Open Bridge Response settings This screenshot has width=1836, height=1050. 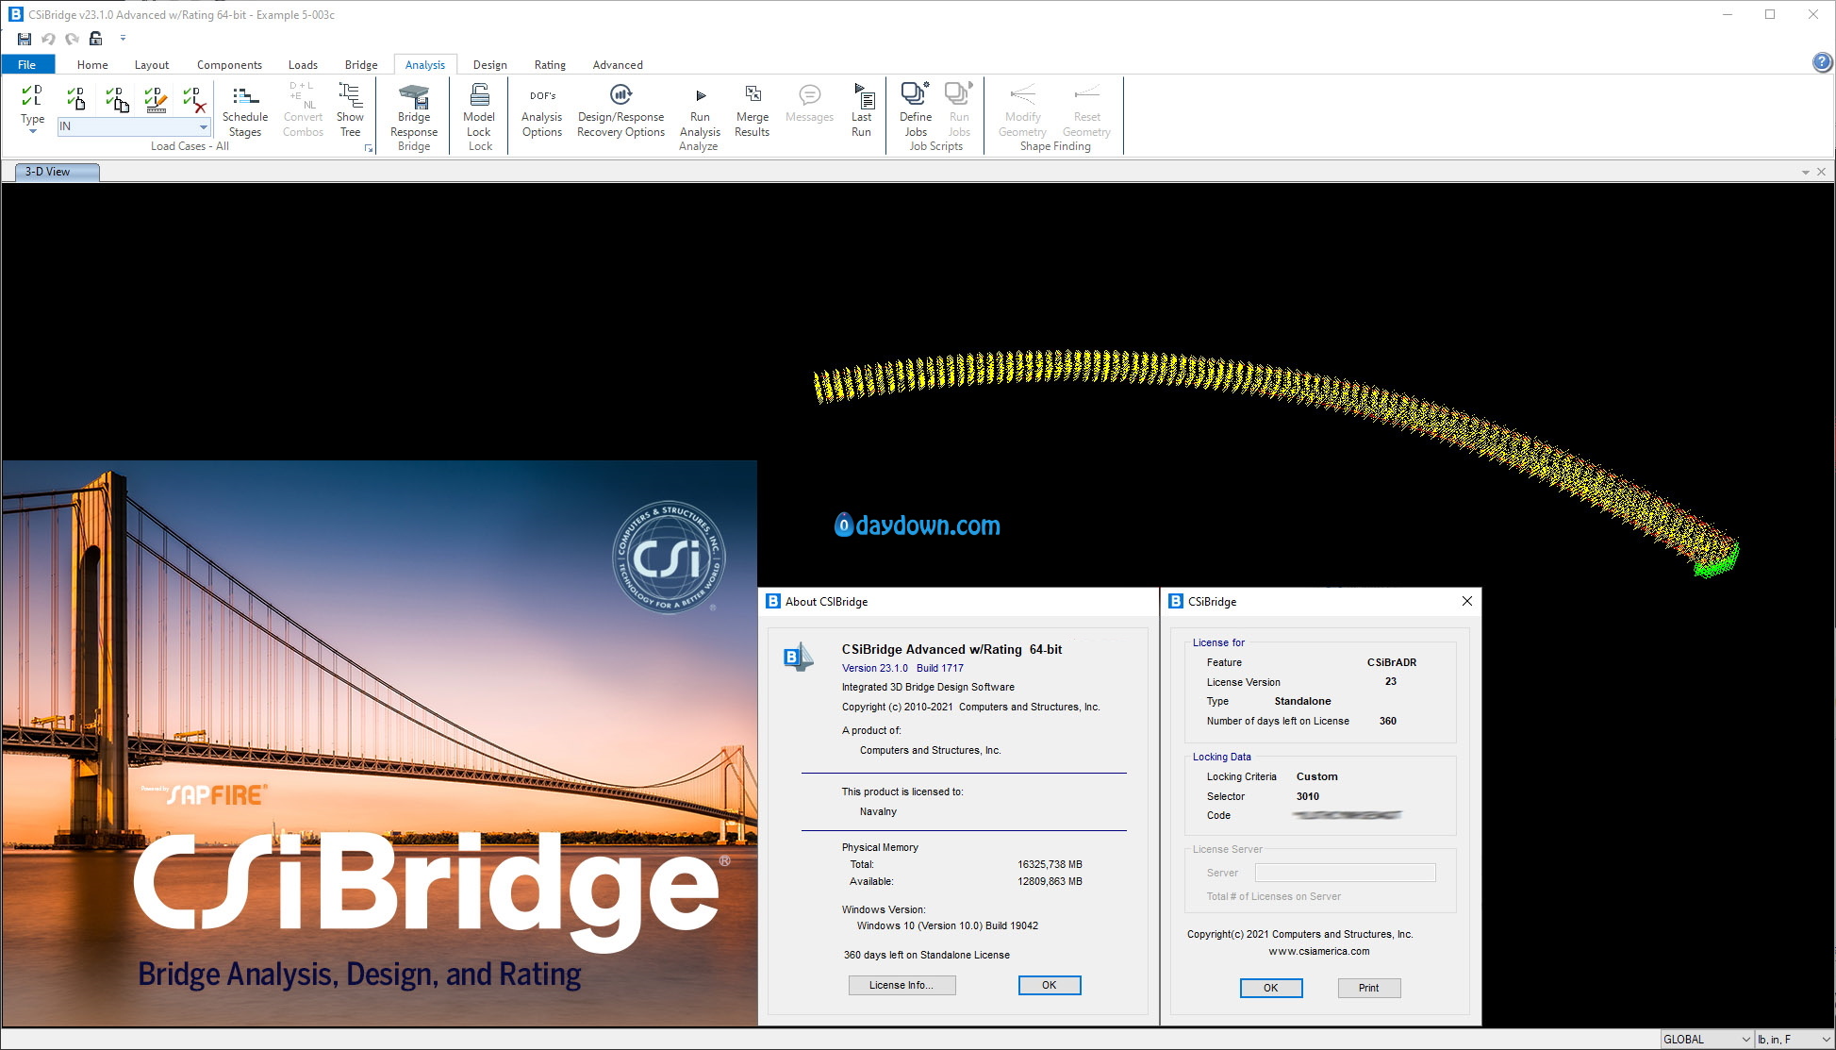(414, 110)
